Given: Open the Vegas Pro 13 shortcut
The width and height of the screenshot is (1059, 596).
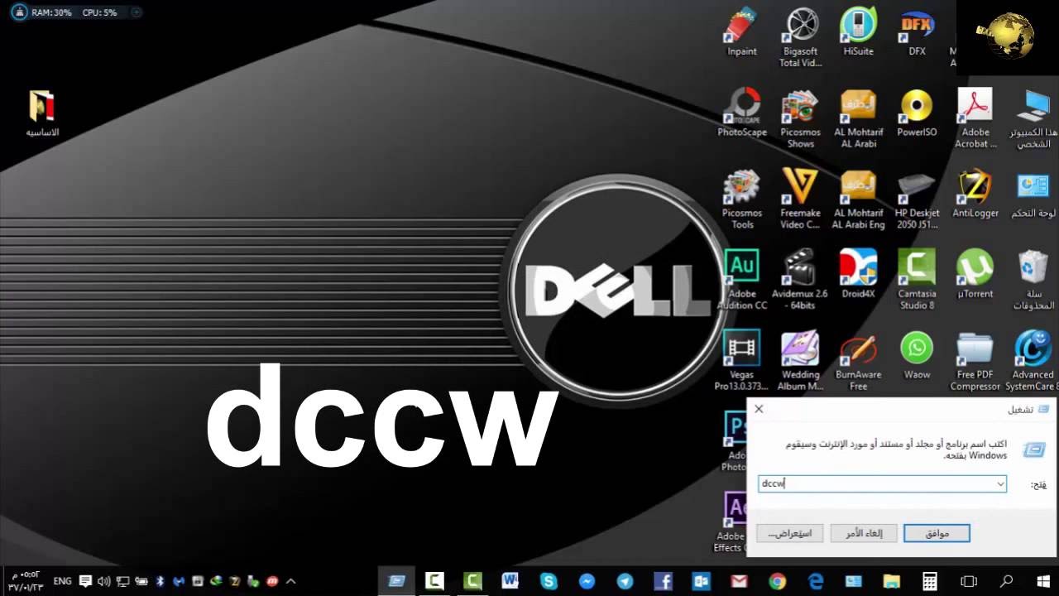Looking at the screenshot, I should pyautogui.click(x=742, y=360).
